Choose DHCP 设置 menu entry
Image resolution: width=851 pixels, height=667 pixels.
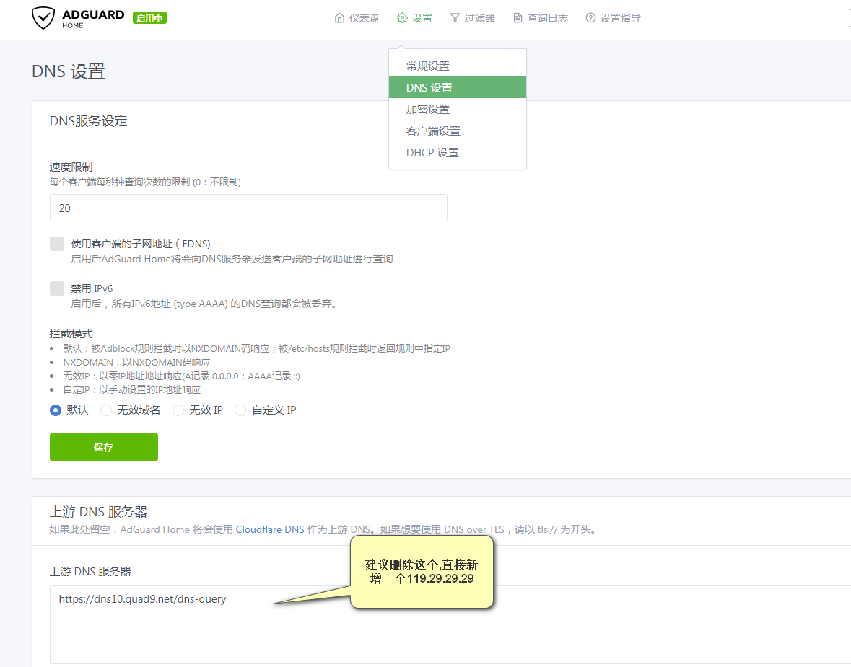click(432, 153)
